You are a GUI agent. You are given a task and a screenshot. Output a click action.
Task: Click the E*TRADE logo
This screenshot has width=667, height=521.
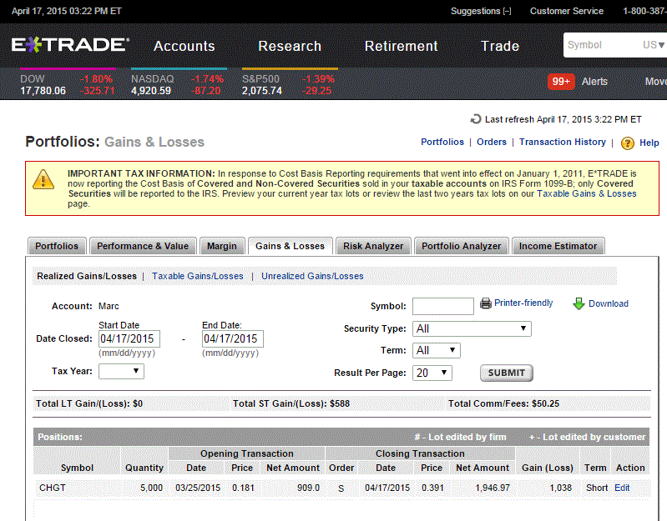click(x=70, y=44)
